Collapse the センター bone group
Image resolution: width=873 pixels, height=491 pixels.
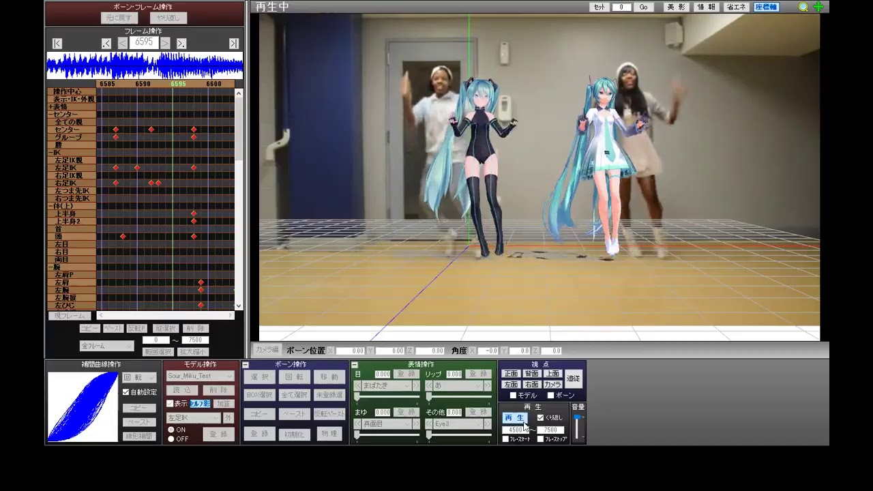coord(50,115)
